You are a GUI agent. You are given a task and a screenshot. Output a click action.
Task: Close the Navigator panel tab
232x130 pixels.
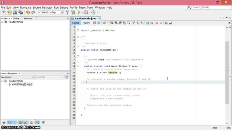tap(19, 73)
